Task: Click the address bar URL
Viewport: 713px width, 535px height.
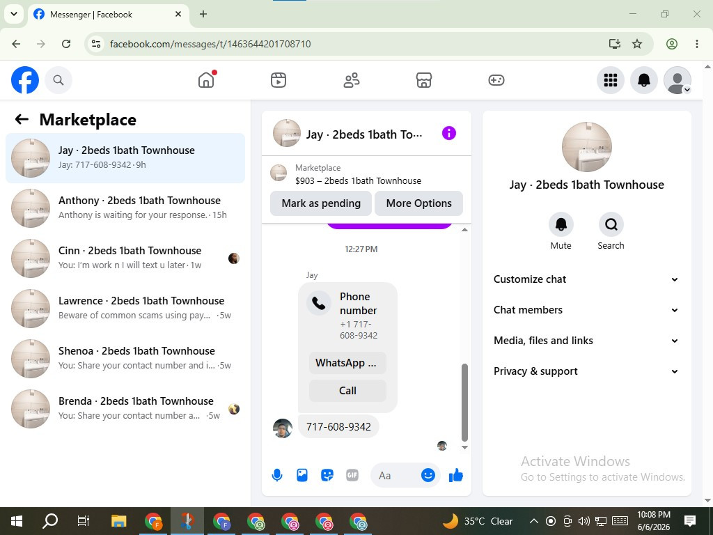Action: [x=210, y=44]
